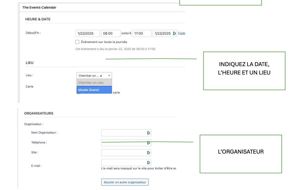The height and width of the screenshot is (190, 296).
Task: Click the autofill icon in the end date field
Action: click(x=174, y=33)
